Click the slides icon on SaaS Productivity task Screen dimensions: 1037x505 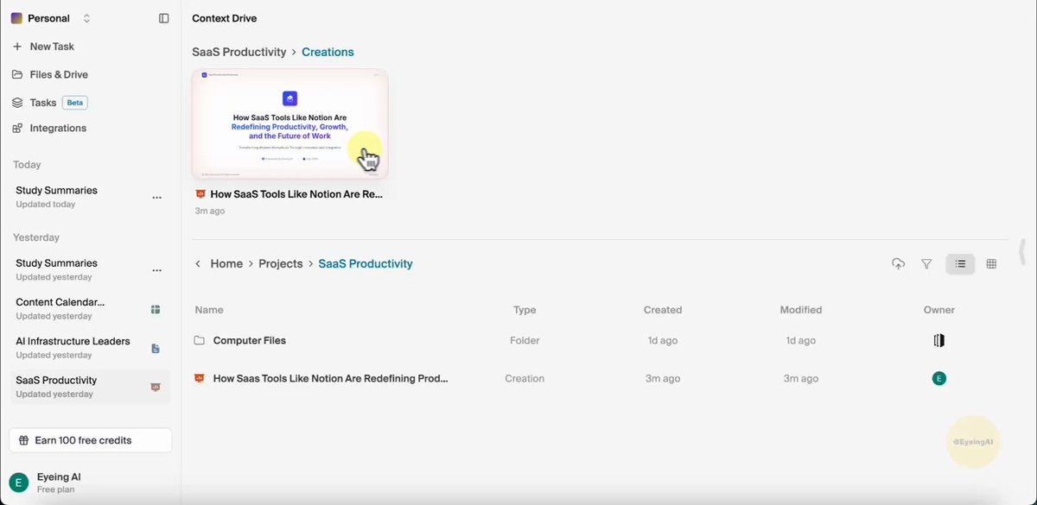pyautogui.click(x=156, y=387)
